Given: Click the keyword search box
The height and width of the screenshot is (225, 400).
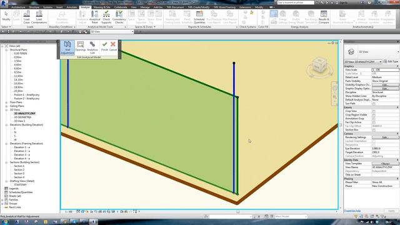Looking at the screenshot, I should 296,2.
